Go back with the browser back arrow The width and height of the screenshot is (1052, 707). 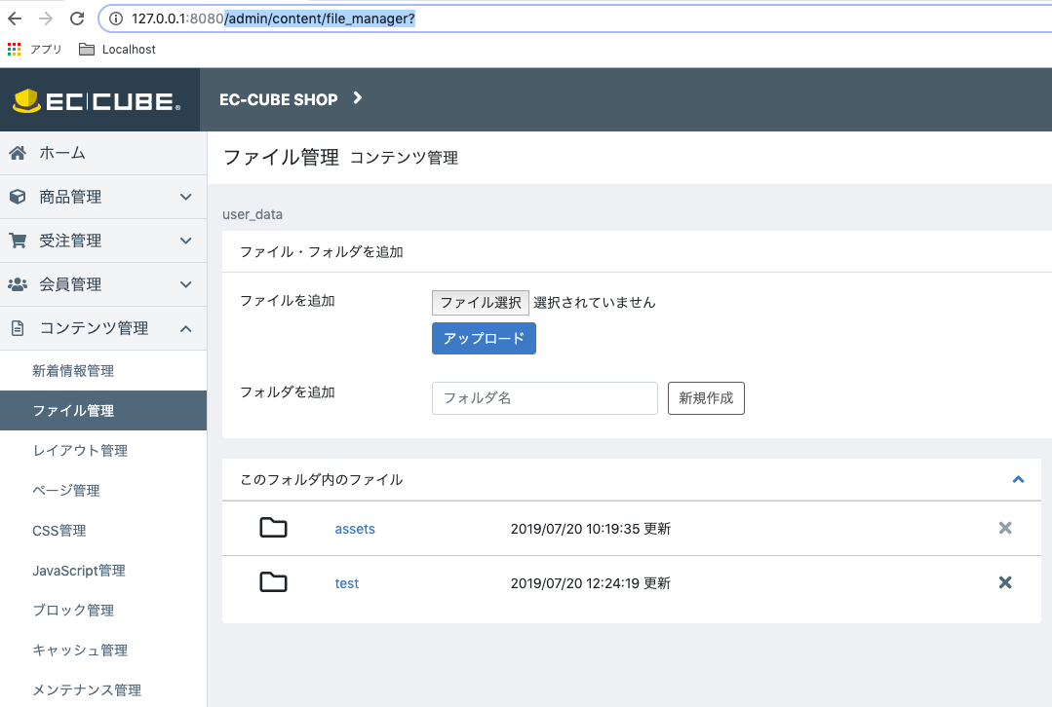click(15, 19)
